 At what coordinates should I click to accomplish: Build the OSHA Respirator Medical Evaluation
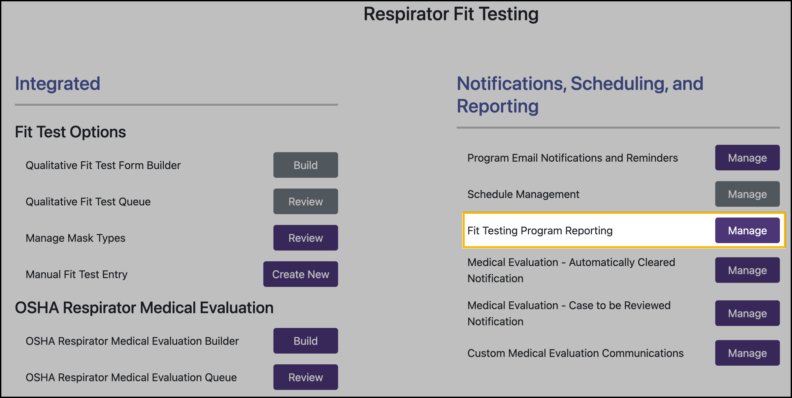pyautogui.click(x=305, y=341)
